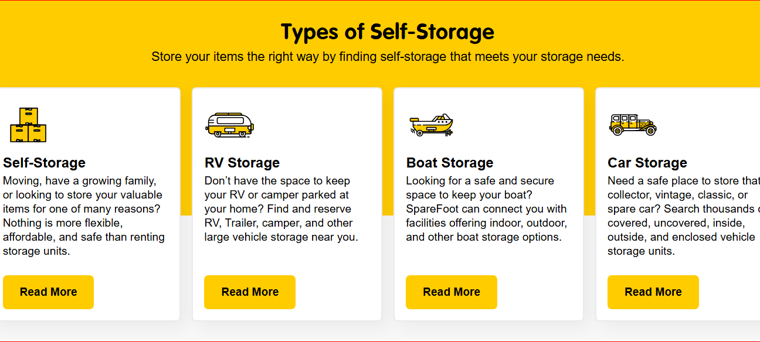Open Read More under RV Storage
The height and width of the screenshot is (342, 760).
(250, 292)
